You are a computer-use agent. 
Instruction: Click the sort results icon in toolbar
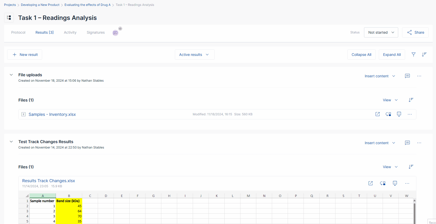tap(424, 54)
